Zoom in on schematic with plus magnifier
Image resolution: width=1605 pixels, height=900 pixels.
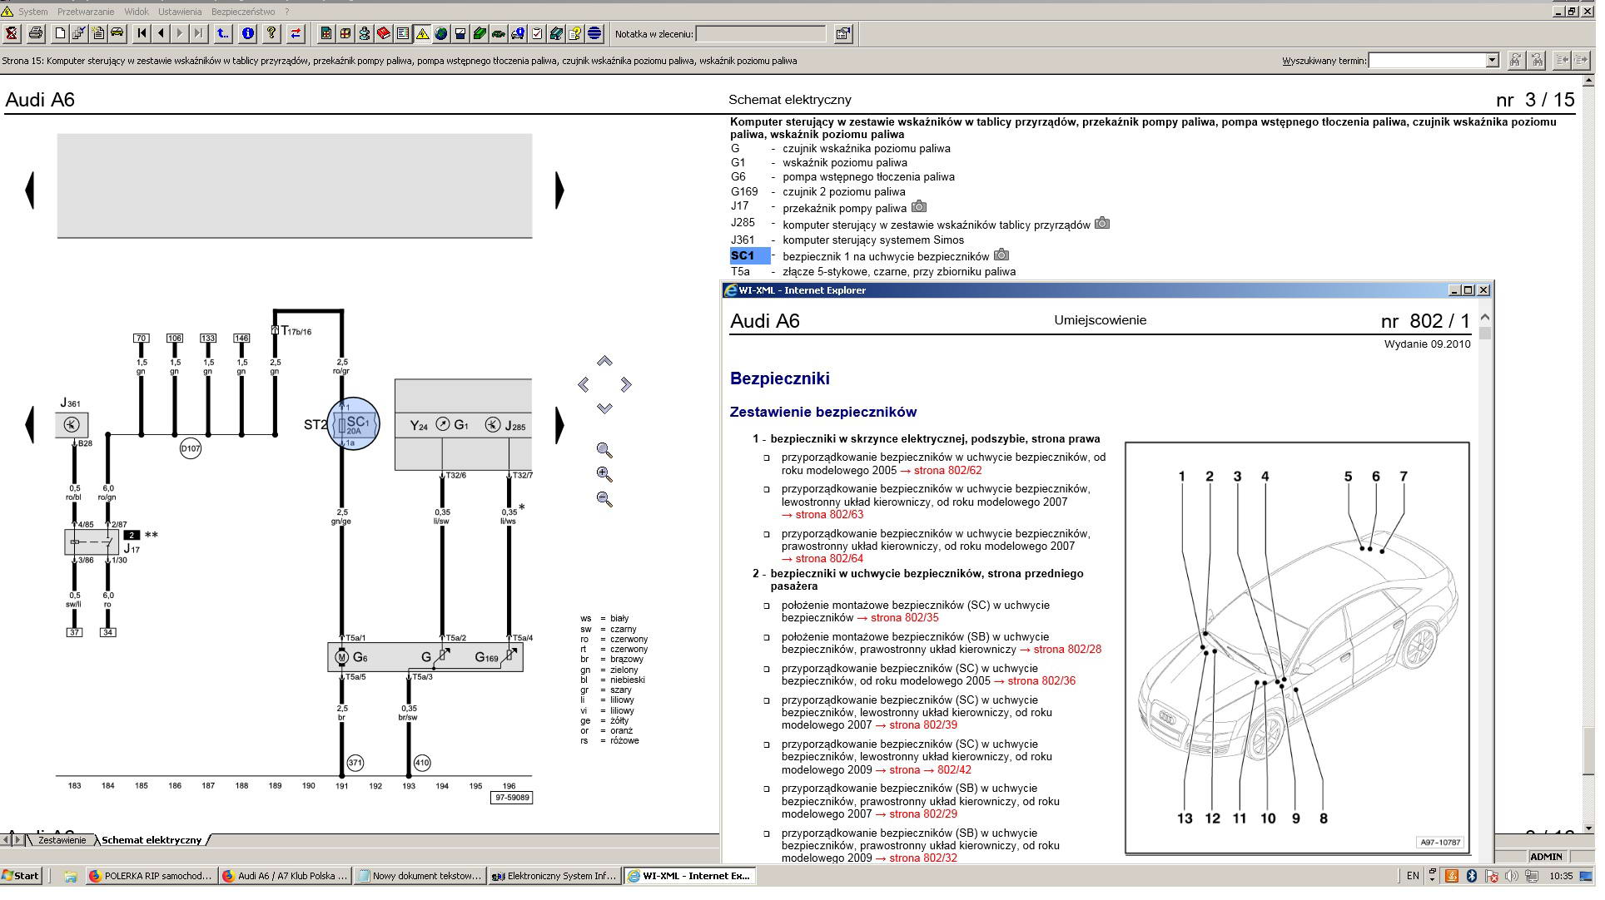[605, 475]
